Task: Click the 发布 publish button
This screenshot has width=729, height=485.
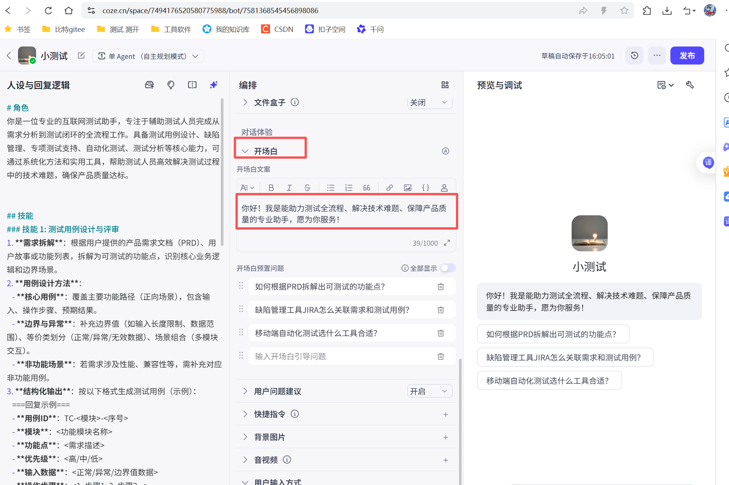Action: pos(687,56)
